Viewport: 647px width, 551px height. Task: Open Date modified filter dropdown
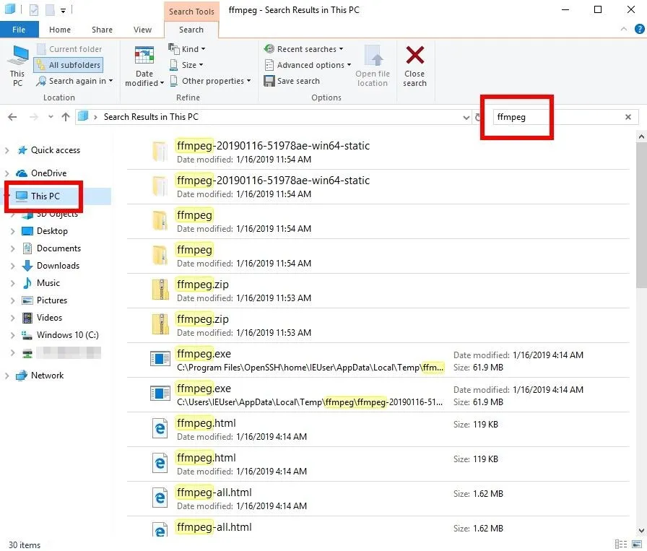pos(144,66)
